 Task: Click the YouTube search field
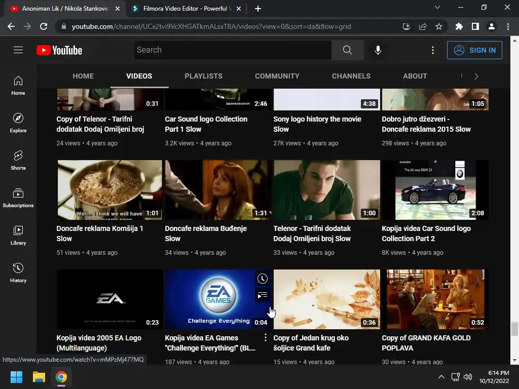pyautogui.click(x=232, y=50)
